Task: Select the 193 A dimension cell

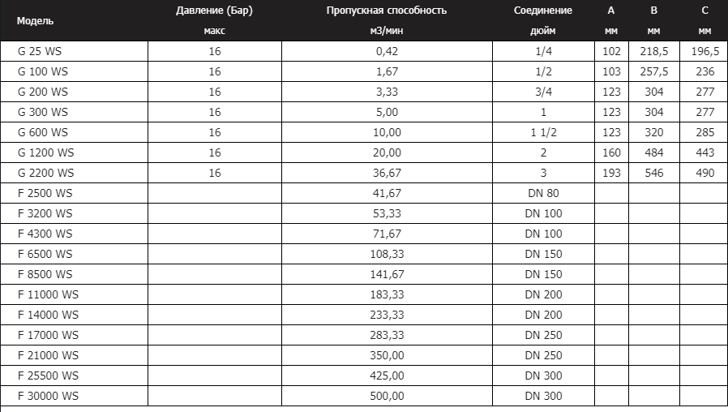Action: coord(611,173)
